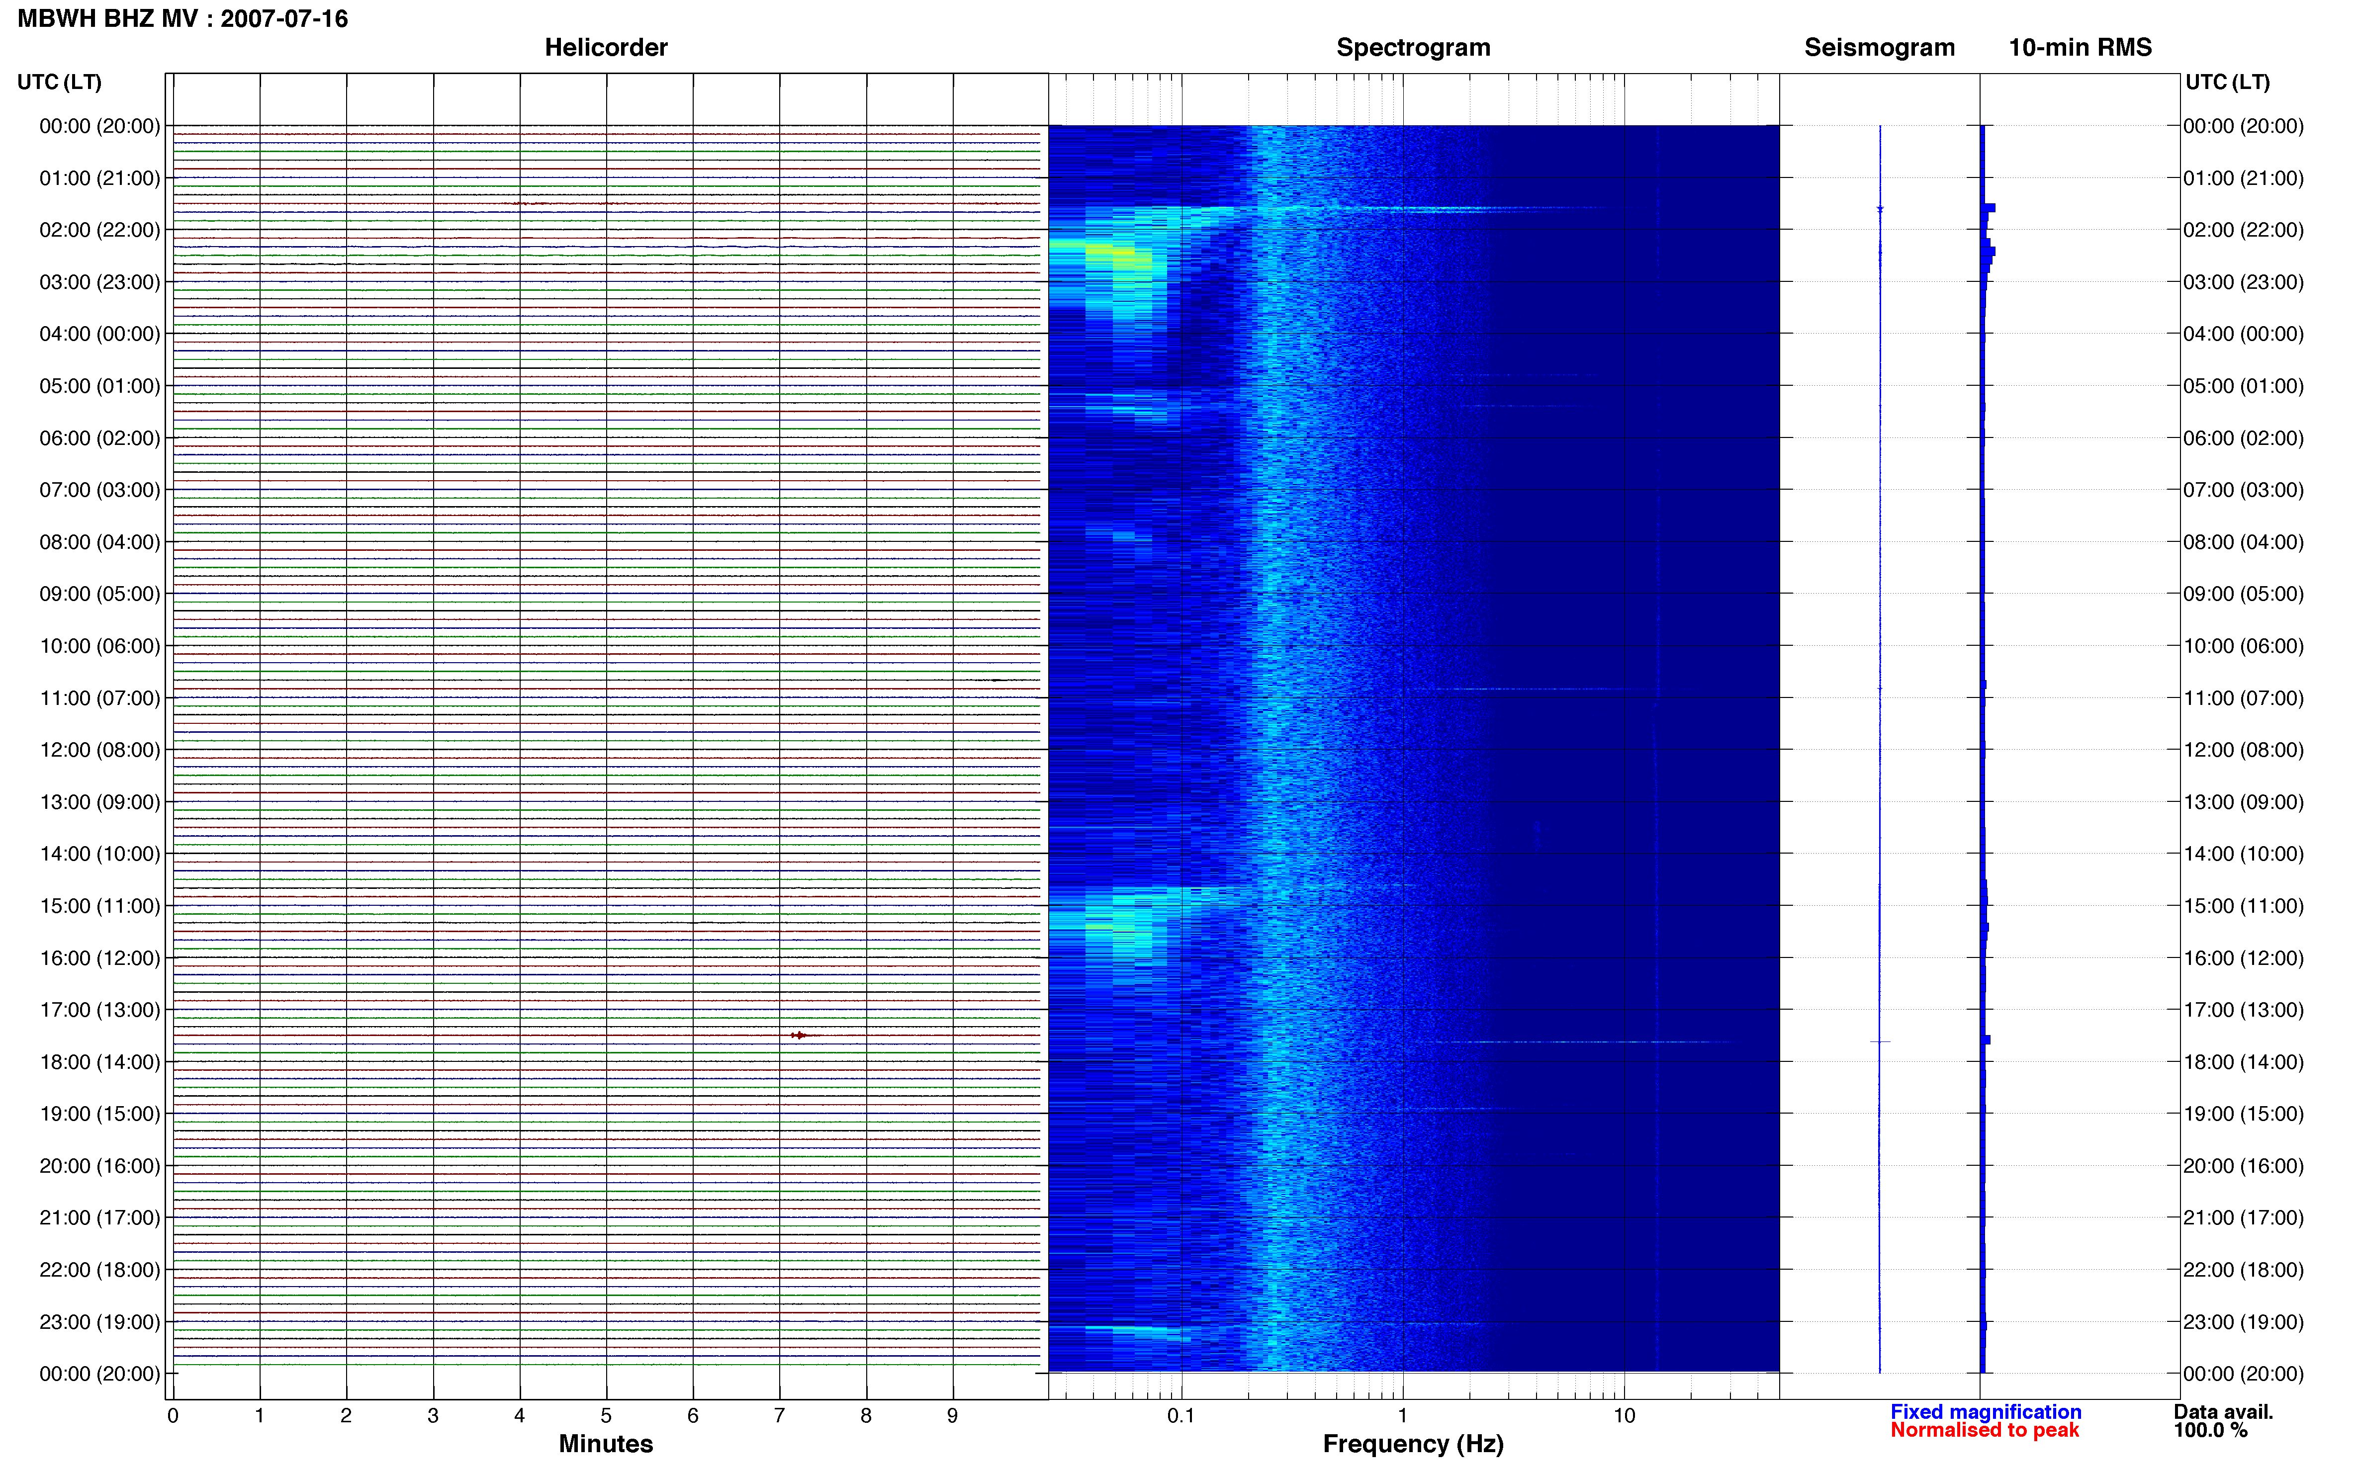
Task: Click the right '20:00 (16:00)' time label
Action: 2243,1166
